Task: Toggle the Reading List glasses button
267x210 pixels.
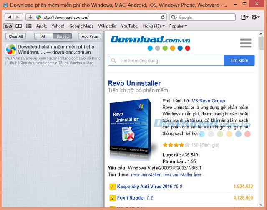Action: coord(8,26)
